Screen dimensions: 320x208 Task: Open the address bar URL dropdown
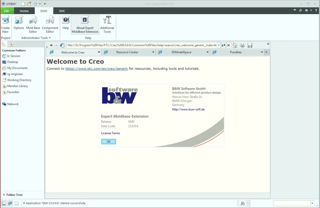[219, 45]
